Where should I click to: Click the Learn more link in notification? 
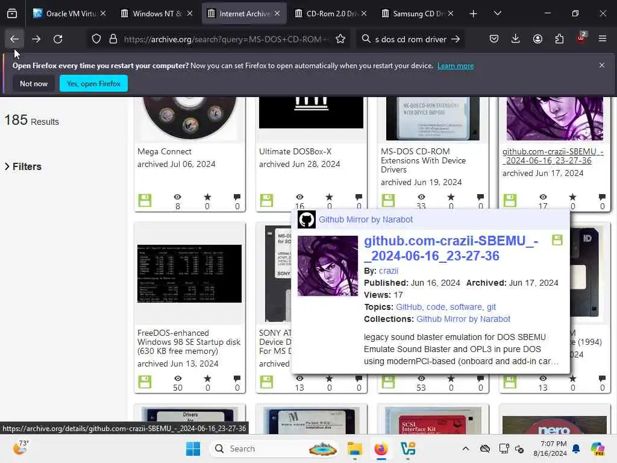coord(456,66)
